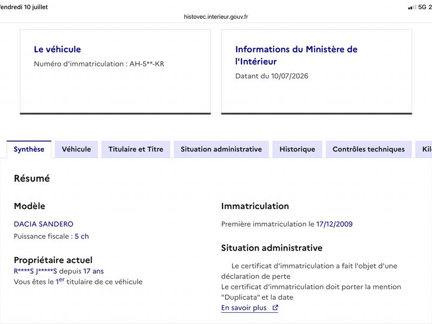Image resolution: width=432 pixels, height=324 pixels.
Task: Click the 5 ch fiscal power value
Action: tap(82, 237)
